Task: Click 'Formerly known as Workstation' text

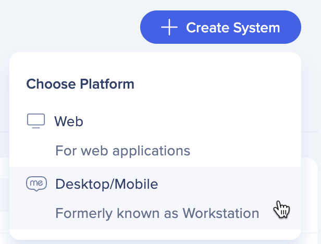Action: [x=157, y=213]
